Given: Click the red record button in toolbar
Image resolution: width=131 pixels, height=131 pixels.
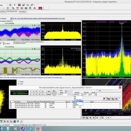Looking at the screenshot, I should click(15, 5).
